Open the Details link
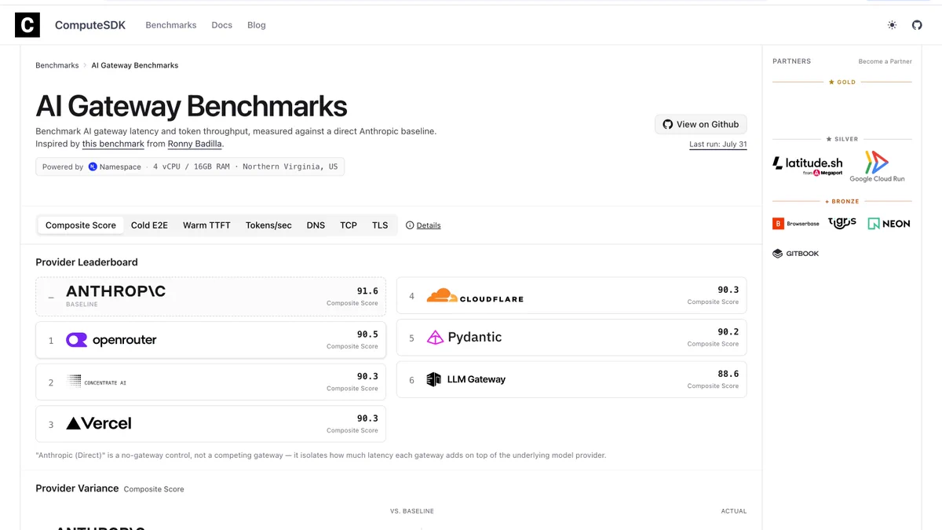This screenshot has width=942, height=530. click(x=429, y=225)
